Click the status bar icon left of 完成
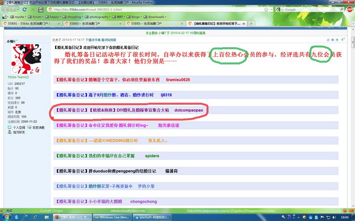 [x=2, y=210]
